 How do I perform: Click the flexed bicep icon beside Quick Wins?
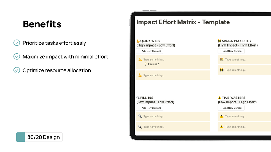pyautogui.click(x=138, y=41)
